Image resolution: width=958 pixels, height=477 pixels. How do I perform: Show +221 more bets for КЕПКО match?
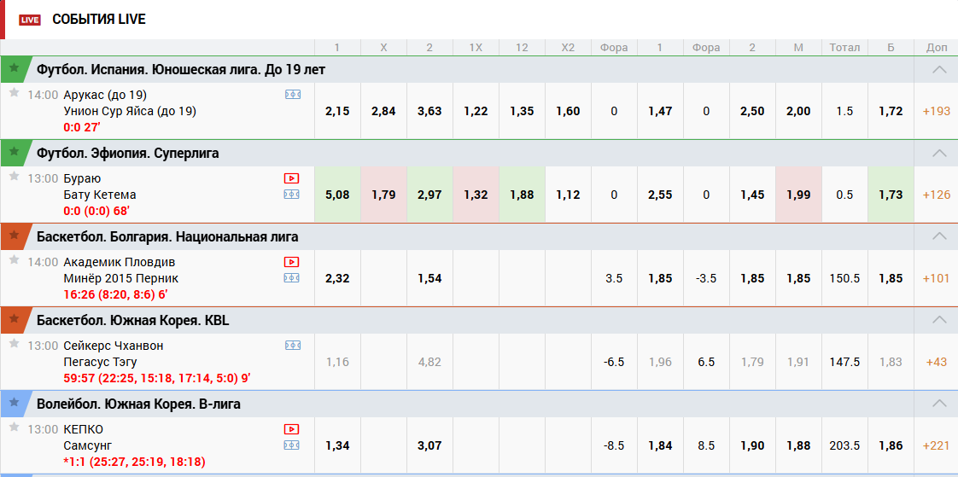tap(936, 445)
